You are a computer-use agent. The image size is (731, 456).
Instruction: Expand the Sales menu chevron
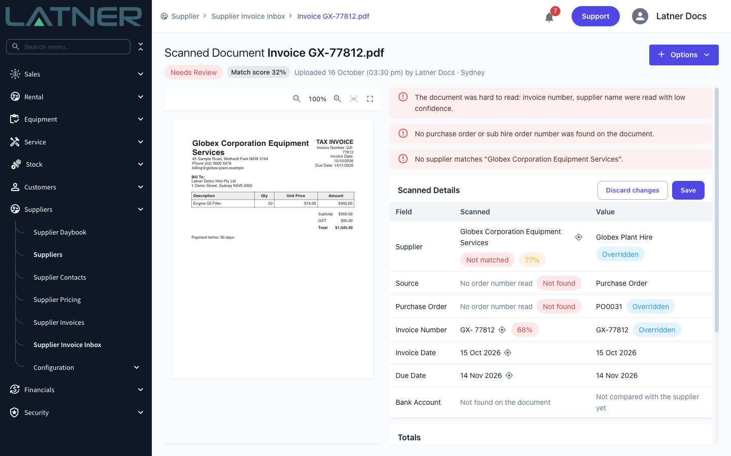tap(141, 74)
